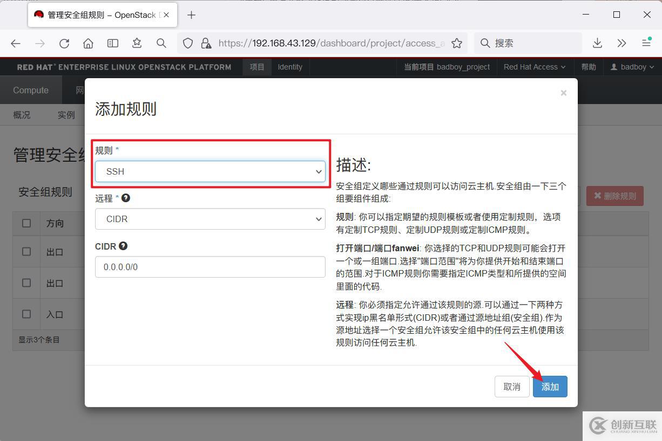Open a new browser tab

191,15
